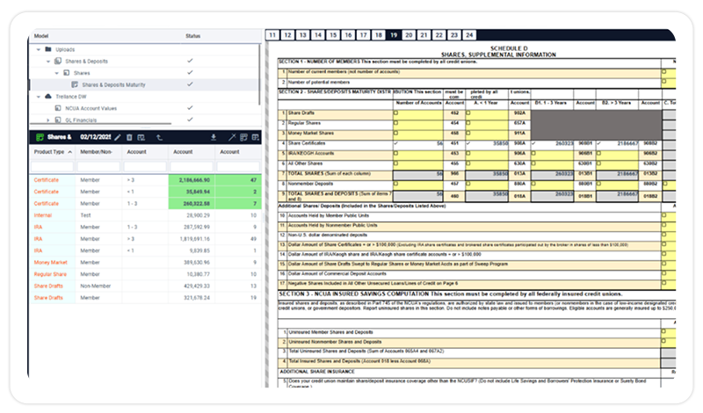
Task: Tick Share Drafts Number of Accounts checkbox
Action: (x=396, y=113)
